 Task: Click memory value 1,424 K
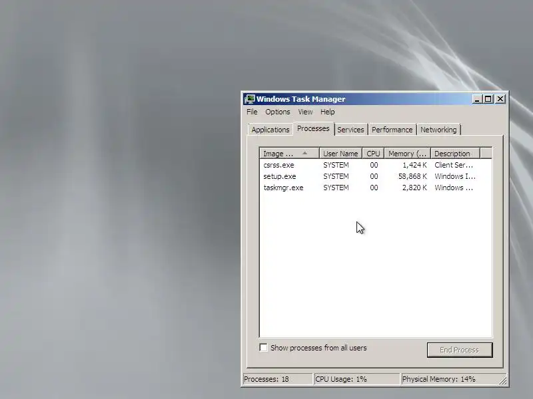414,165
